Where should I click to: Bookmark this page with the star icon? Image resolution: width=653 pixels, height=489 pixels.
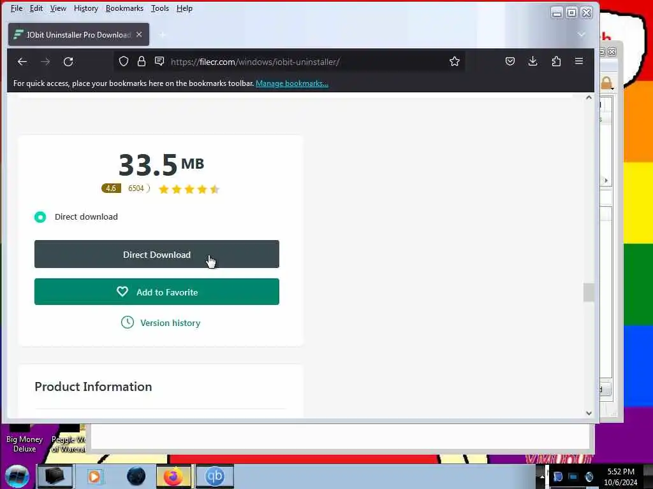(454, 62)
